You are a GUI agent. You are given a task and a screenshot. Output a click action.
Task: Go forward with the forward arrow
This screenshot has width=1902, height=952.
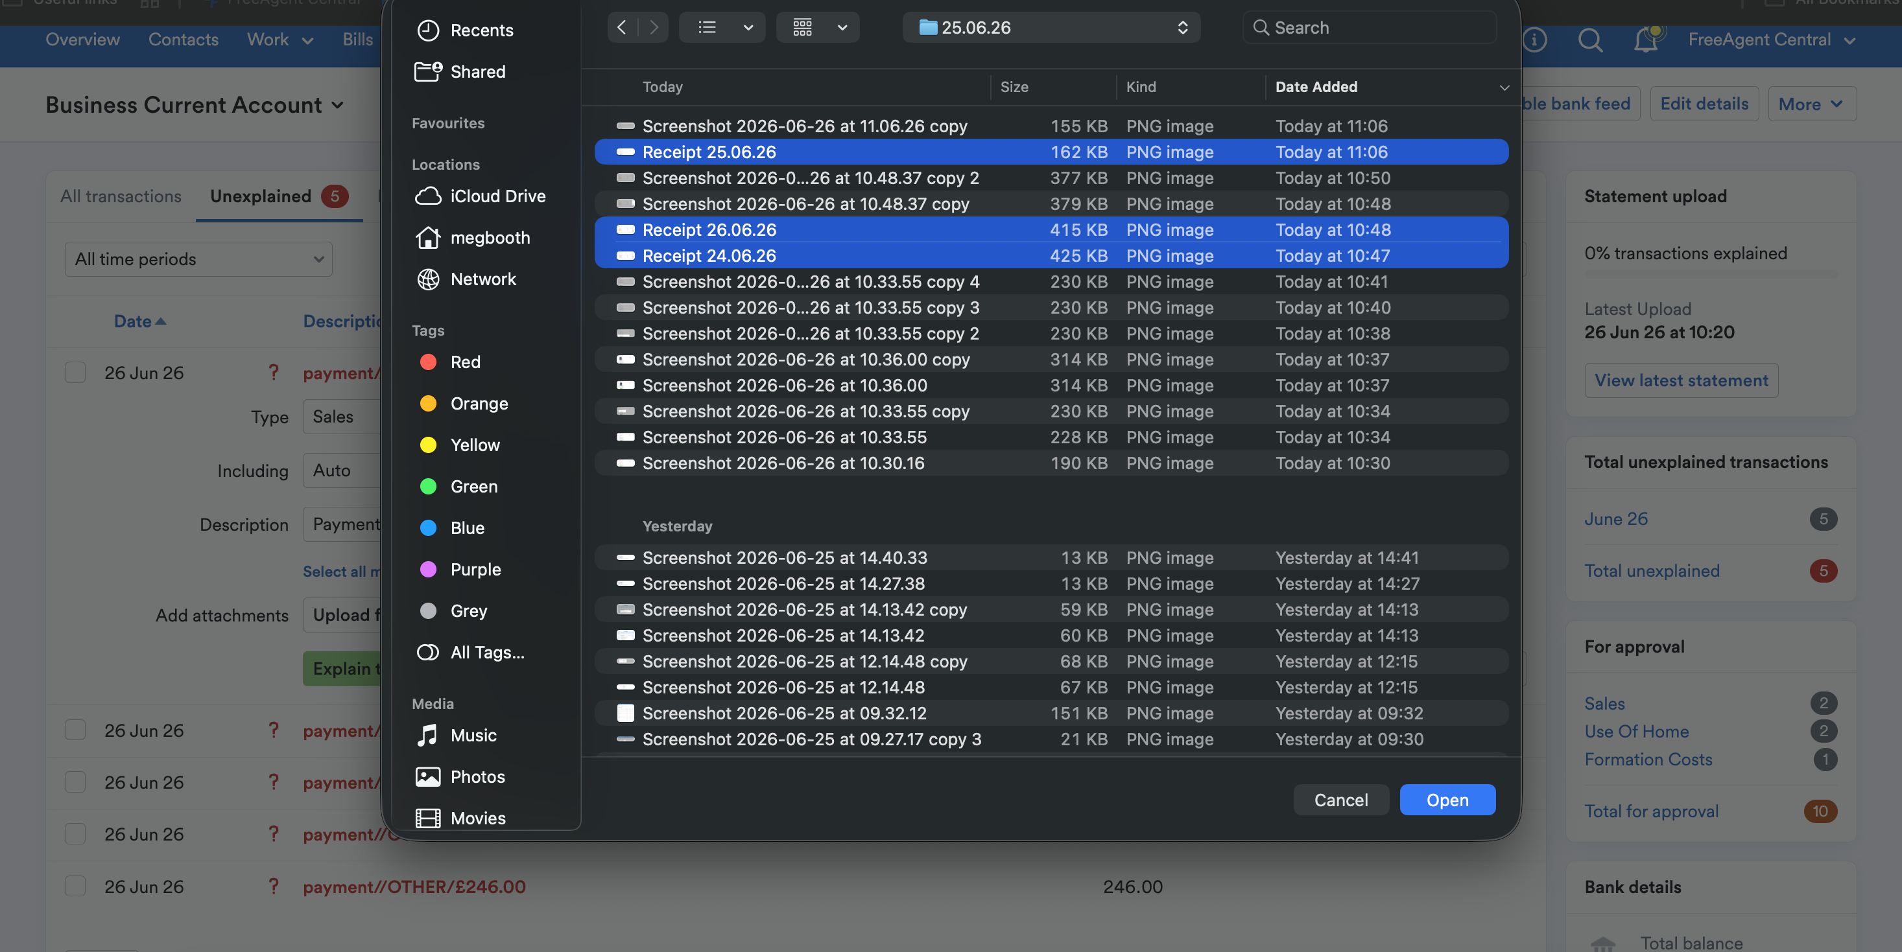tap(654, 27)
